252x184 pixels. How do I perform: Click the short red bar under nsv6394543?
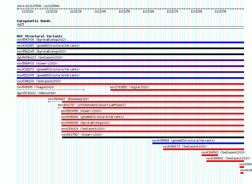click(210, 155)
